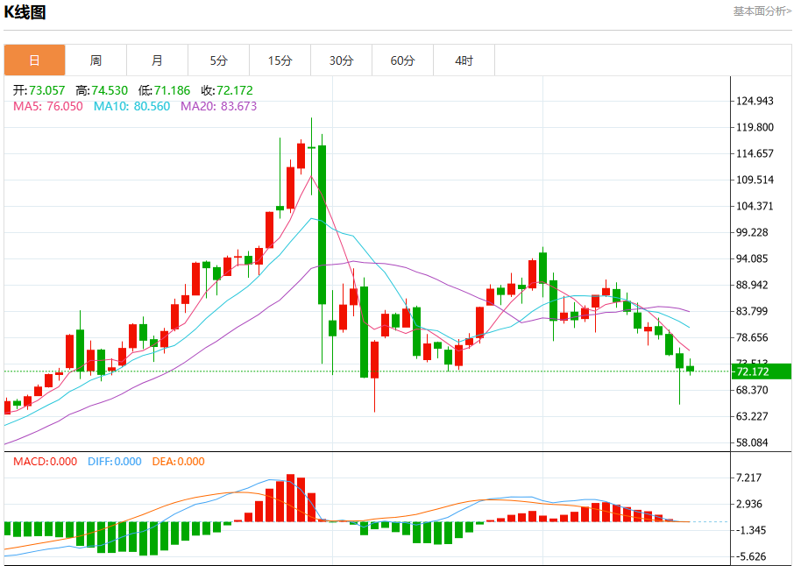
Task: Open the 30分 timeframe tab
Action: click(x=341, y=60)
